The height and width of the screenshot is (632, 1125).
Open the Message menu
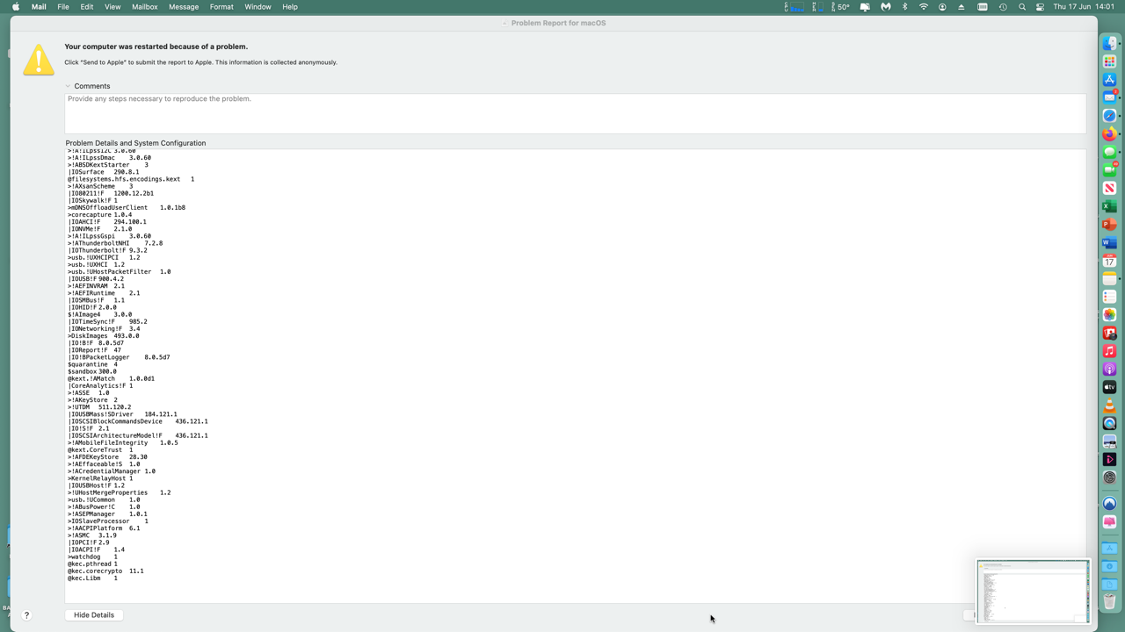184,7
